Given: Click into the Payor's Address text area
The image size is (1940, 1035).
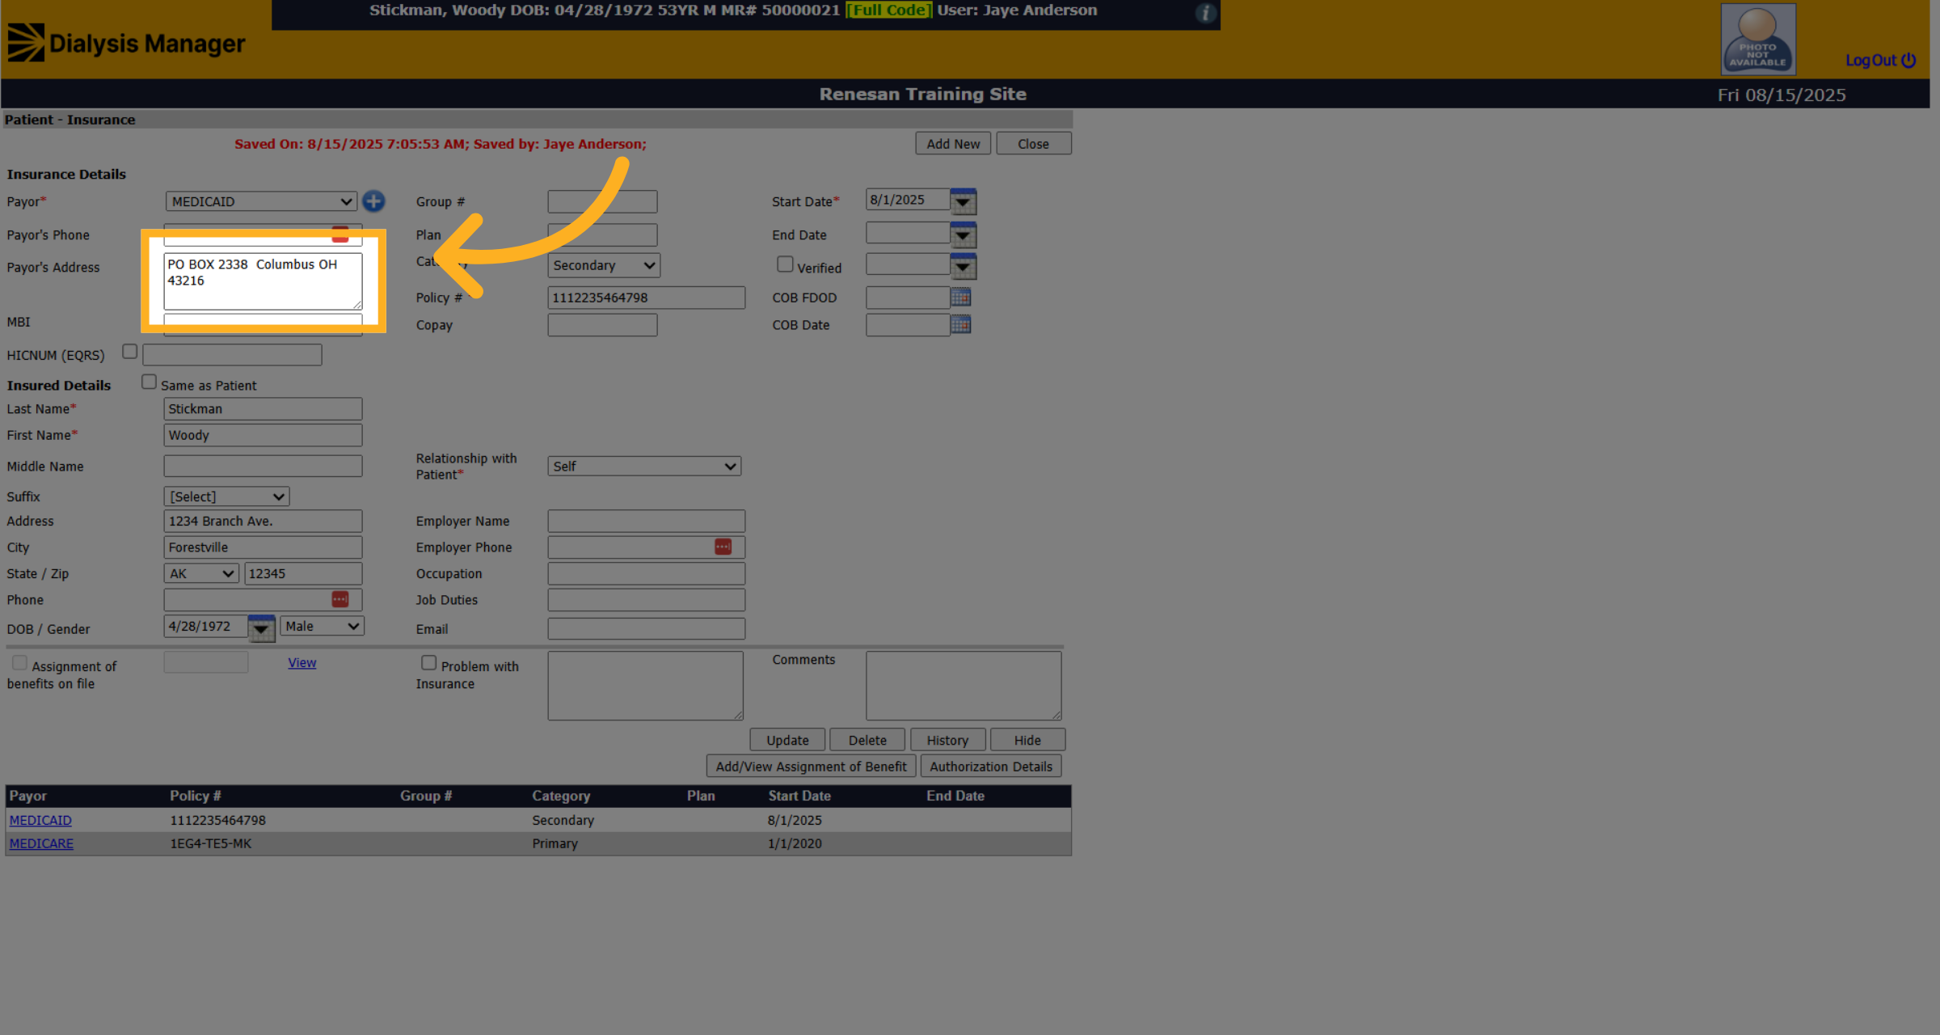Looking at the screenshot, I should click(263, 281).
